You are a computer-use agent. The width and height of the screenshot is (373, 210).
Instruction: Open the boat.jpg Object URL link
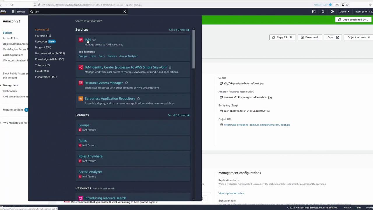click(257, 125)
